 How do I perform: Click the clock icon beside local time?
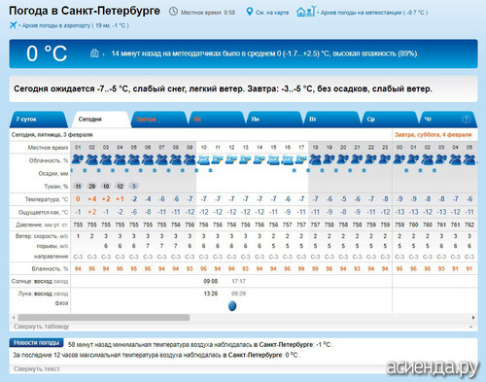point(173,12)
